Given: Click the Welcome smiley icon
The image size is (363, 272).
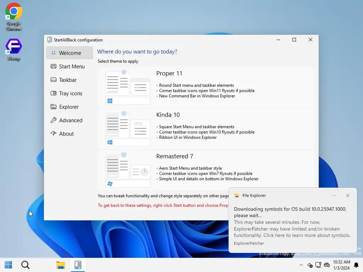Looking at the screenshot, I should click(54, 53).
